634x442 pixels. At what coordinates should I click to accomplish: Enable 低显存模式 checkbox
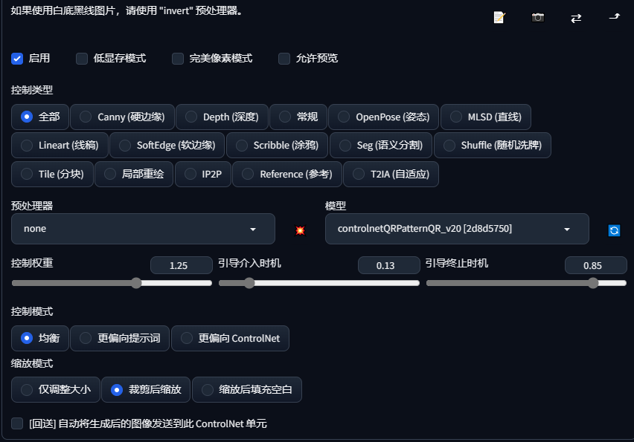pyautogui.click(x=82, y=58)
